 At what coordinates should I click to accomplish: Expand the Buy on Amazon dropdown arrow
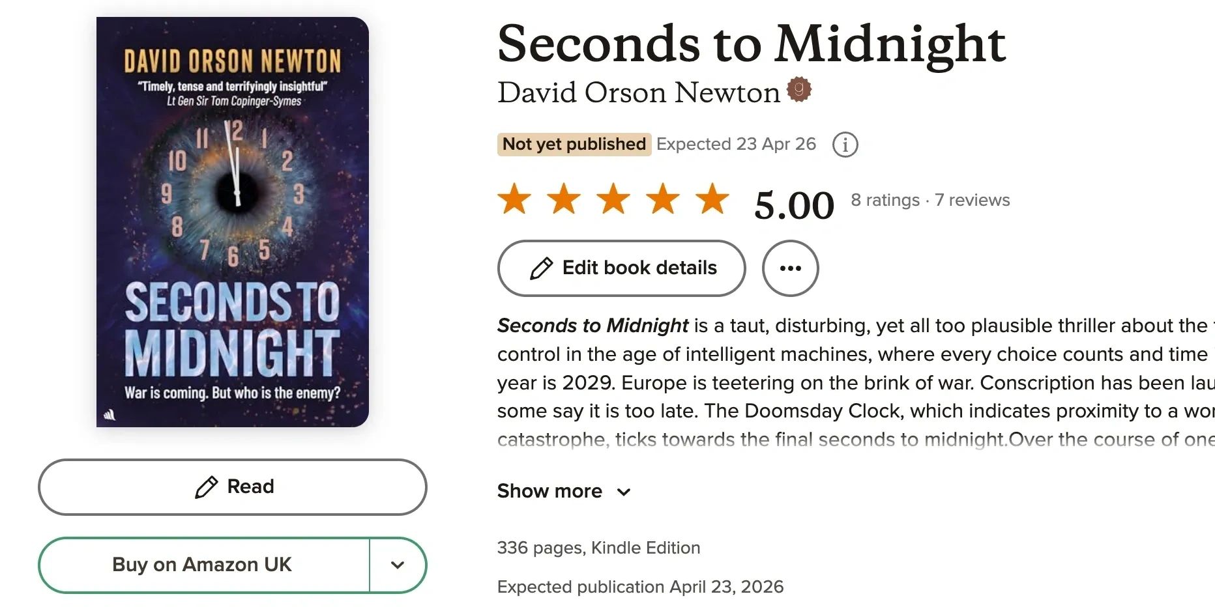point(398,565)
